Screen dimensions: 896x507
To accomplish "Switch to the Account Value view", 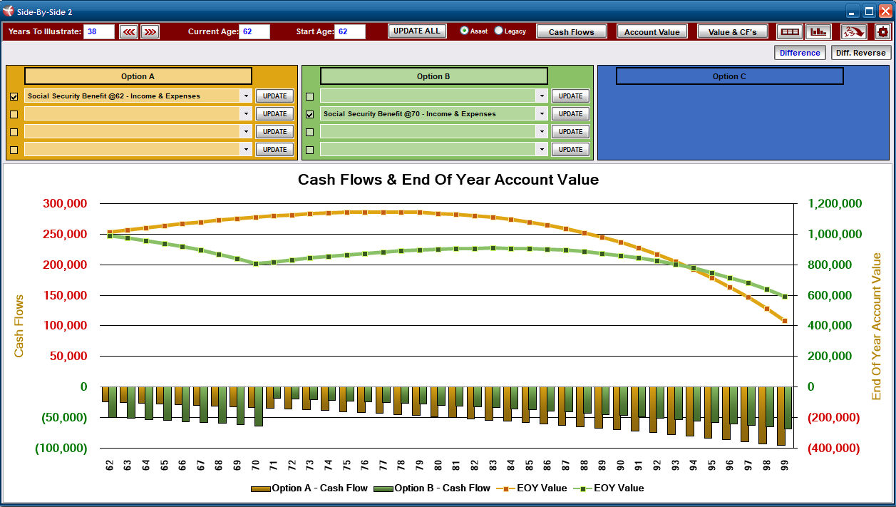I will tap(652, 31).
